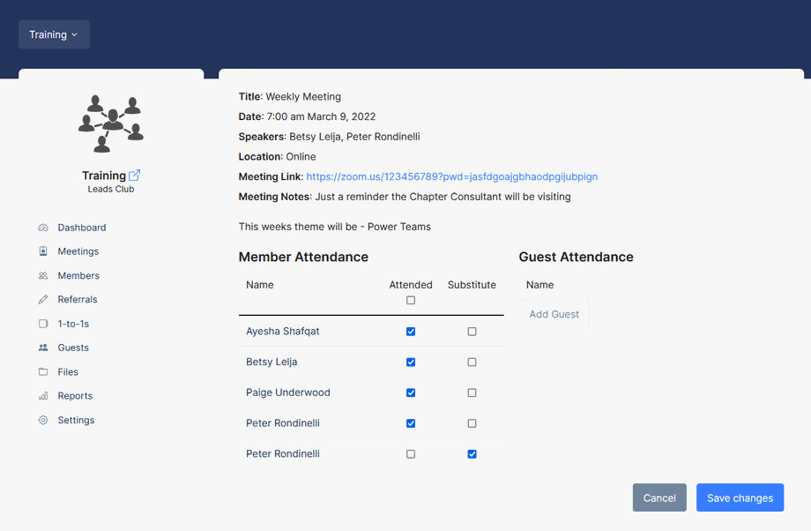Check Substitute for Paige Underwood
The width and height of the screenshot is (811, 531).
(472, 393)
